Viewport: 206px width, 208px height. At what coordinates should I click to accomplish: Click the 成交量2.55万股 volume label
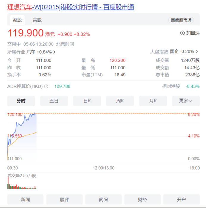pyautogui.click(x=22, y=176)
